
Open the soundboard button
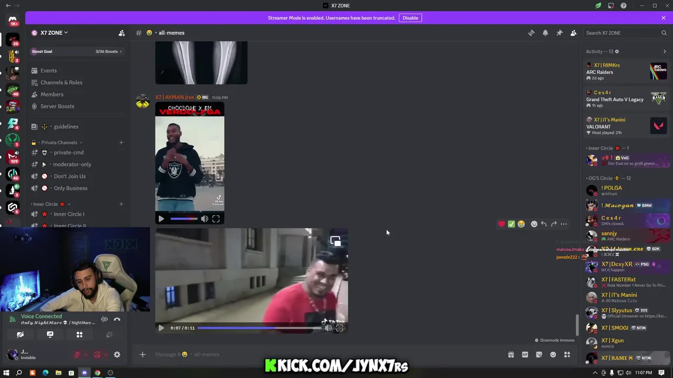tap(109, 334)
